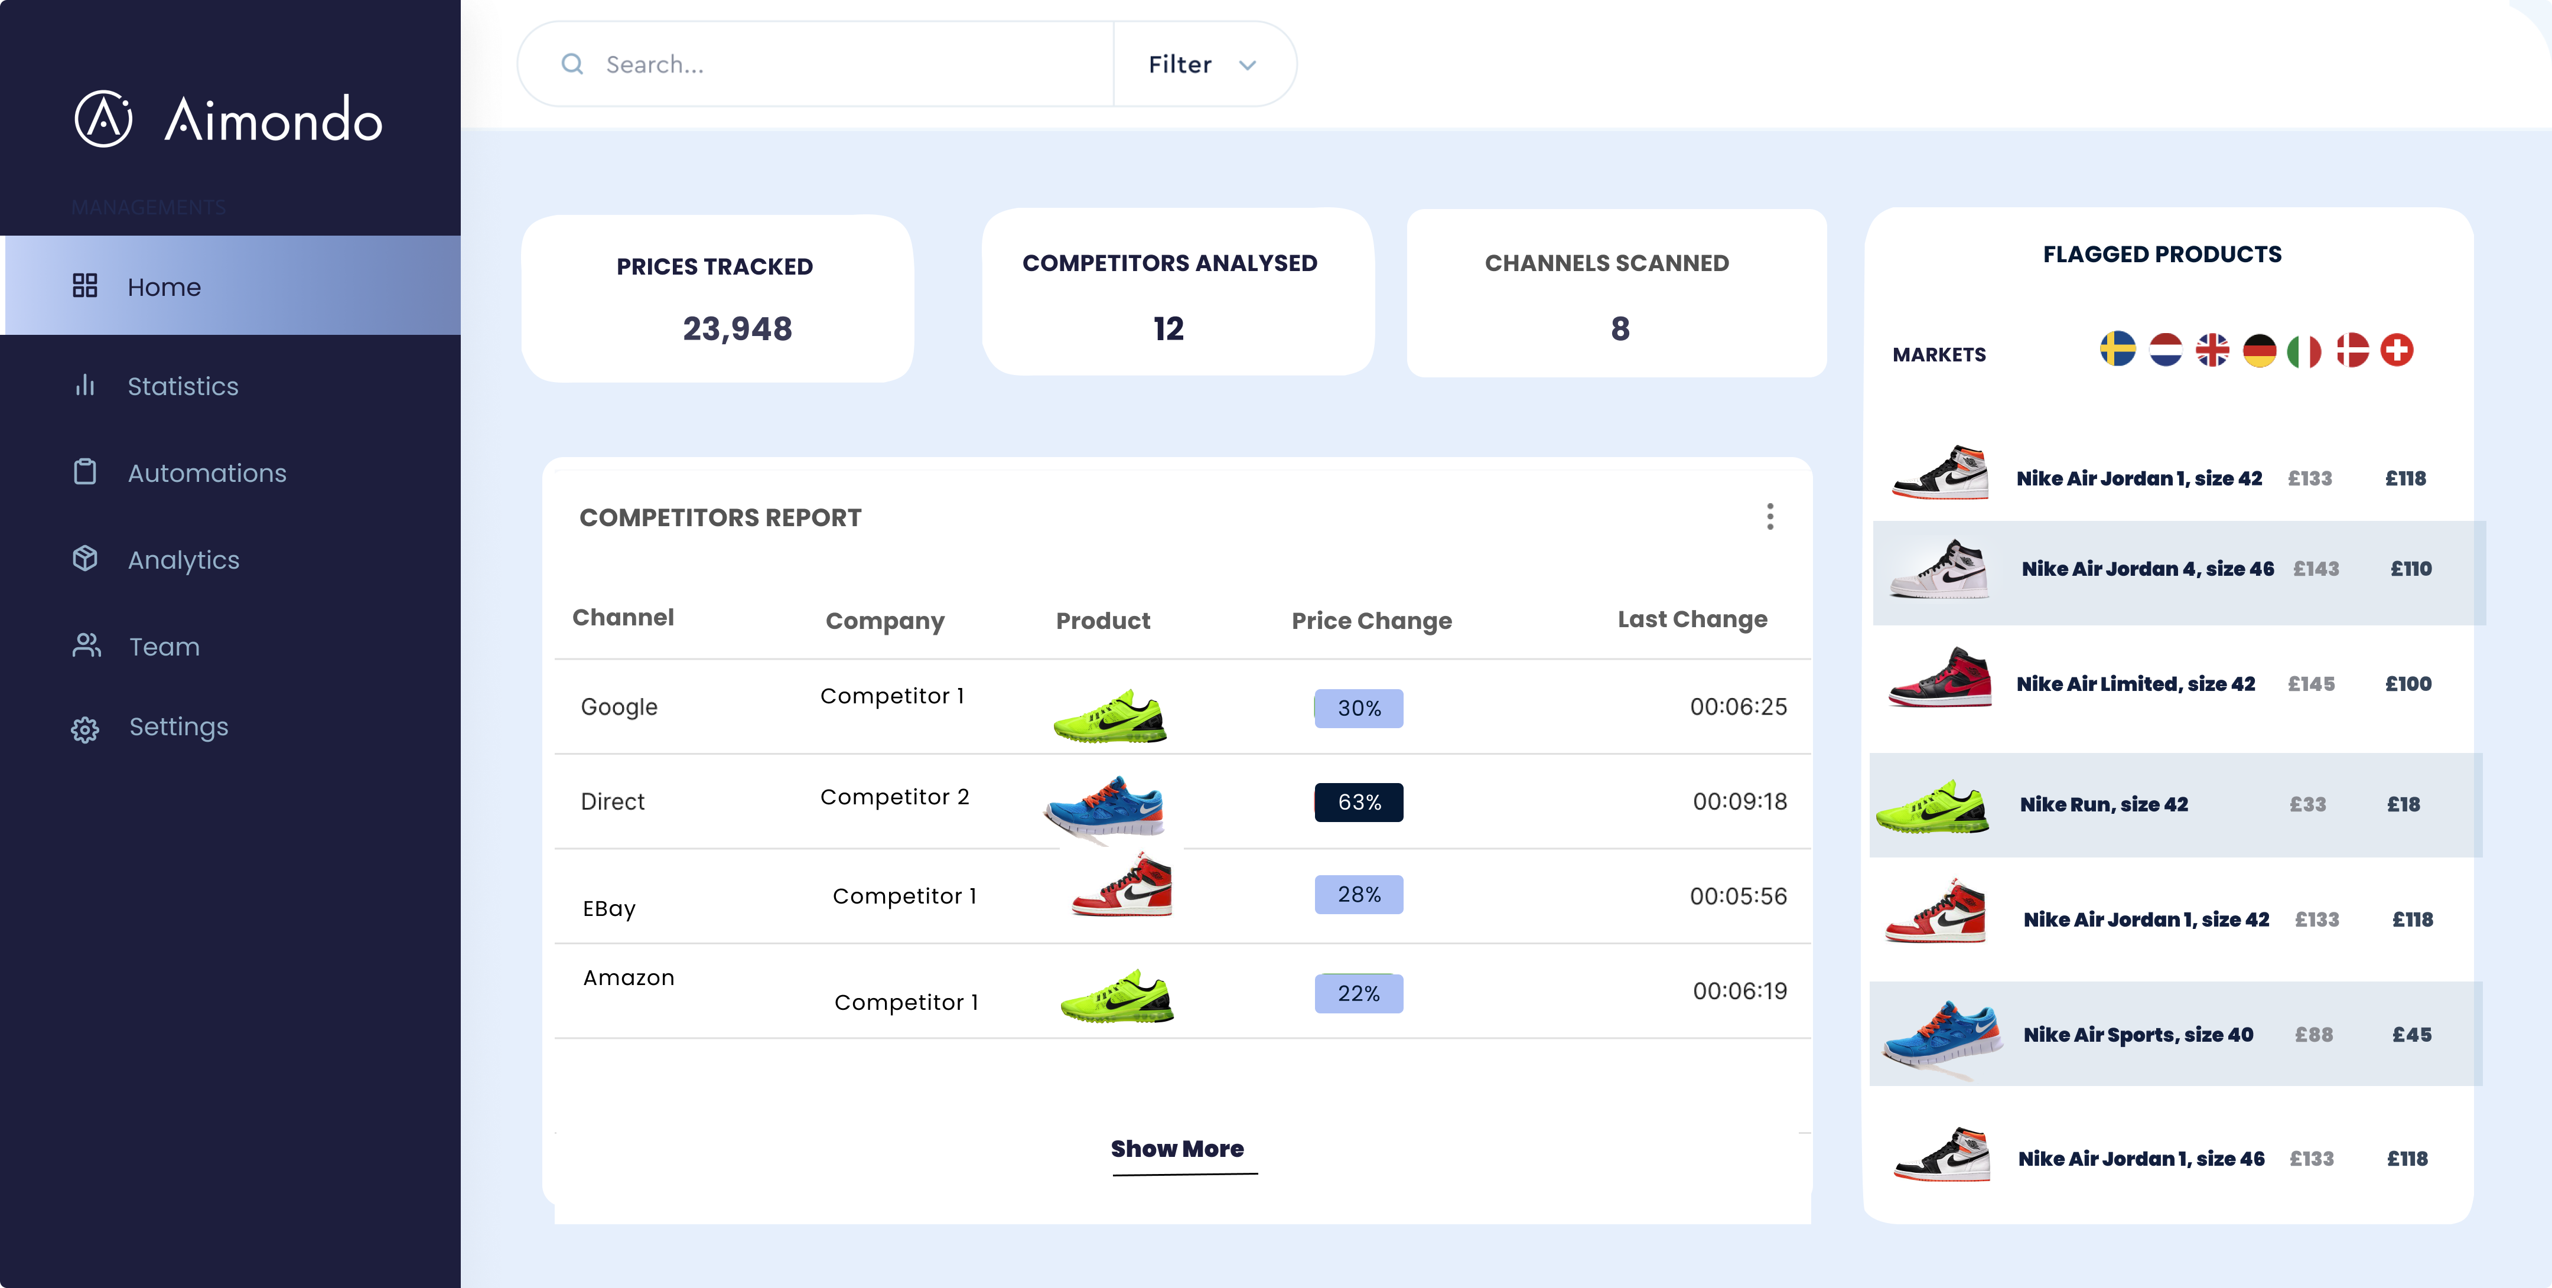This screenshot has width=2552, height=1288.
Task: Click the 63% price change badge
Action: point(1358,802)
